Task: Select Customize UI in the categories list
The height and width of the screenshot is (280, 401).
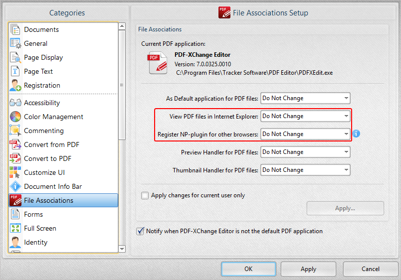Action: [44, 172]
